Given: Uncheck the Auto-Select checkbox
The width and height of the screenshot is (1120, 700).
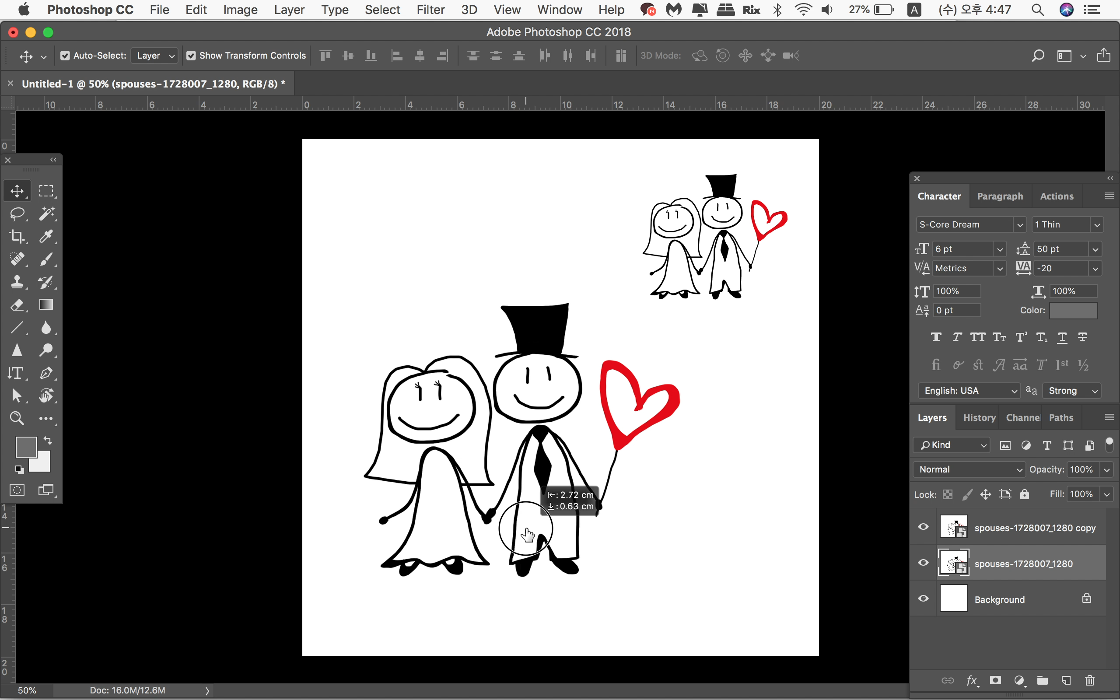Looking at the screenshot, I should [x=65, y=56].
